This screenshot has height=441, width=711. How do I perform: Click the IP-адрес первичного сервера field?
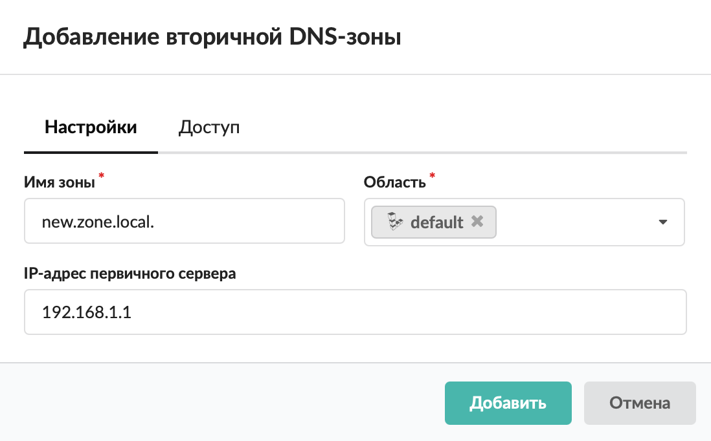coord(355,312)
